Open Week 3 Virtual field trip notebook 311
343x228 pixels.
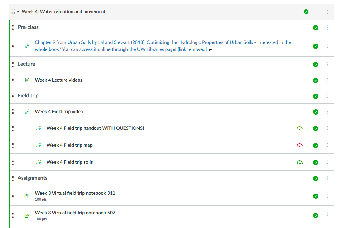(x=75, y=193)
